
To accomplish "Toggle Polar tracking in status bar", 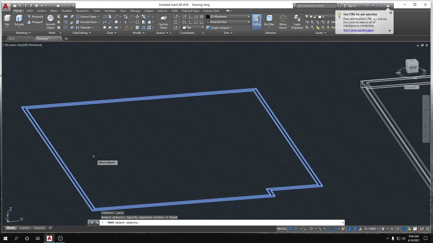I will 311,229.
